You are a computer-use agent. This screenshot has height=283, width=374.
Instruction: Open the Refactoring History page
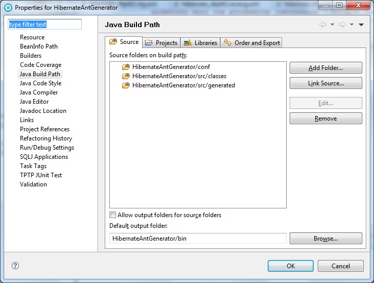(x=46, y=138)
